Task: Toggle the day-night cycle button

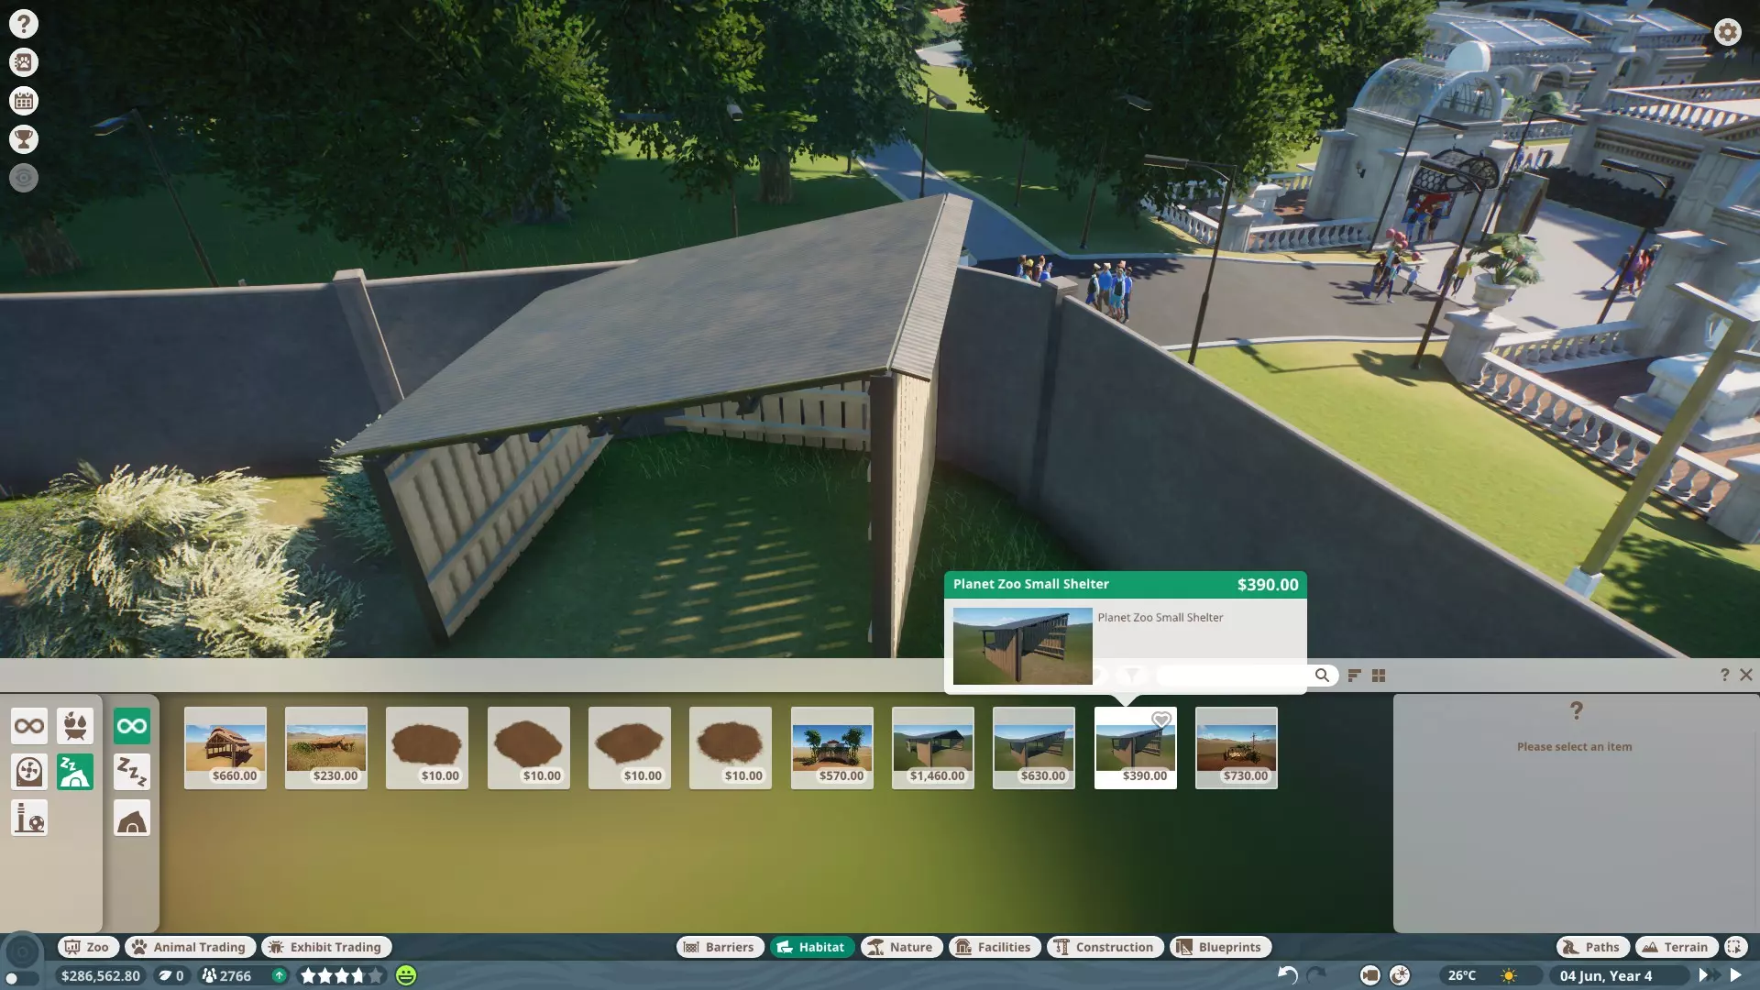Action: [1400, 975]
